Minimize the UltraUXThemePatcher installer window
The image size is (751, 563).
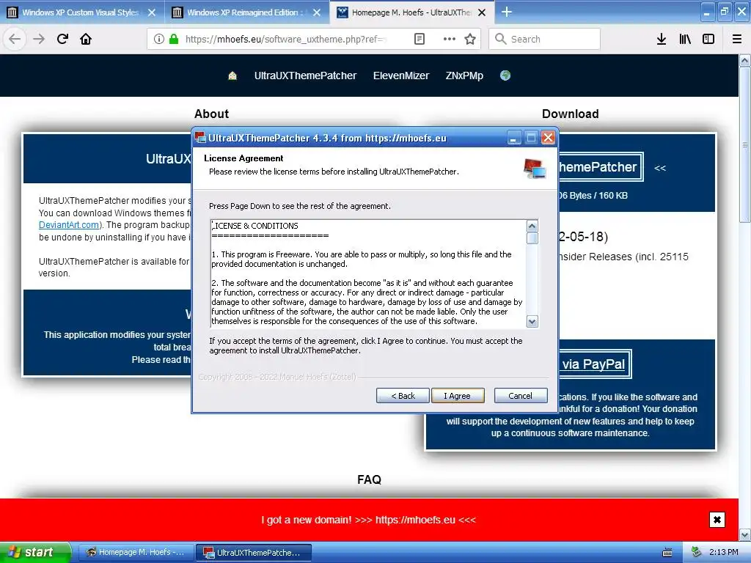pyautogui.click(x=513, y=139)
